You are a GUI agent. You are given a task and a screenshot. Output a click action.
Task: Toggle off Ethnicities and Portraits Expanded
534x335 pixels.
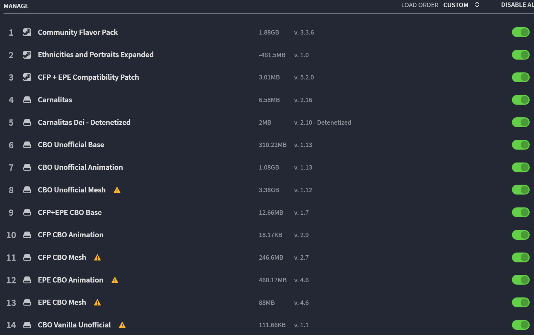pos(521,55)
